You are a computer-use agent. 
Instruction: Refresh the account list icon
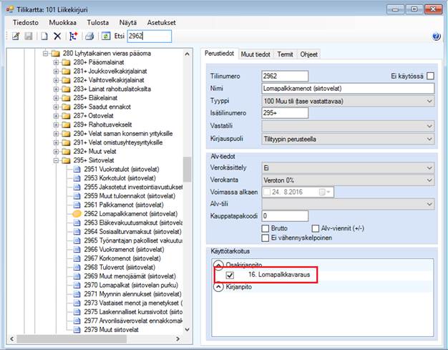coord(106,37)
